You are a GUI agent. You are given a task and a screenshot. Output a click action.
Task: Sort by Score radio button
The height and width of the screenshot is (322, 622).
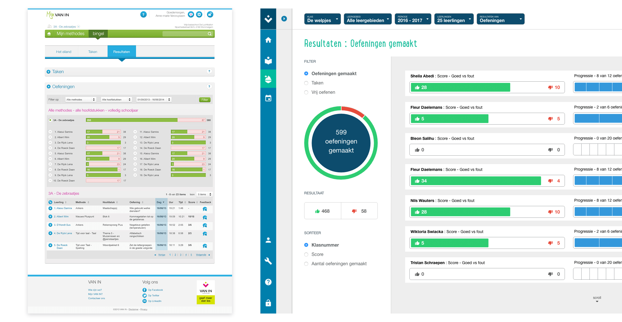pyautogui.click(x=306, y=254)
